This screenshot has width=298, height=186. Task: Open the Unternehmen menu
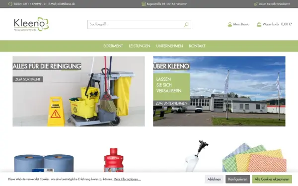point(169,46)
